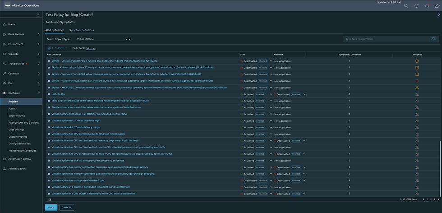The image size is (442, 213).
Task: Click the Save button
Action: click(x=51, y=207)
